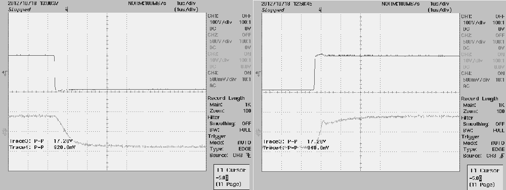The image size is (506, 190).
Task: Click the CH2 OFF row in left screen
Action: click(229, 35)
